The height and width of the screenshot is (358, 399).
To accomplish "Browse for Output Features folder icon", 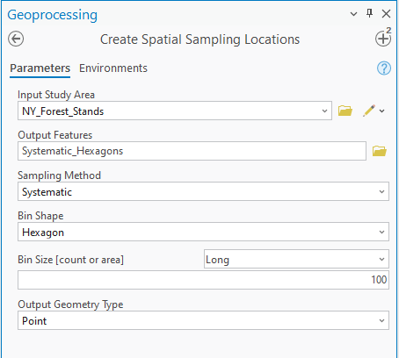I will pos(380,151).
